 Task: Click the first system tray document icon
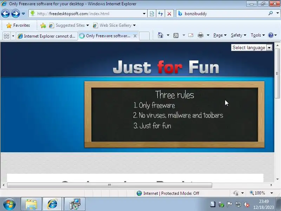(213, 204)
